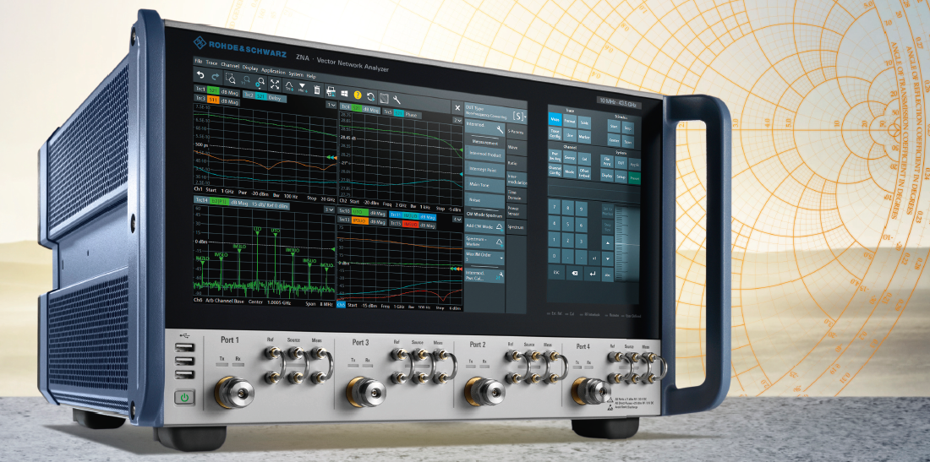Click the add trace toolbar icon
Screen dimensions: 930x462
[289, 86]
